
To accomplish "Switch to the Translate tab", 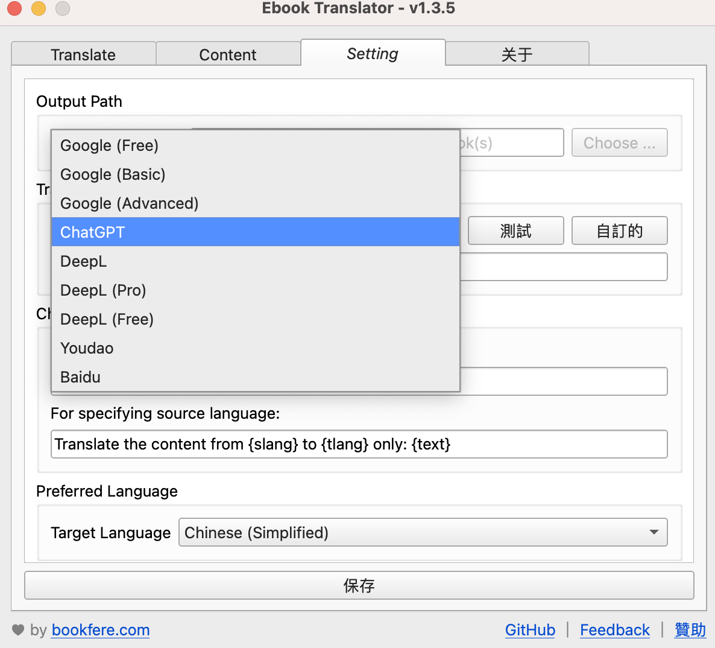I will pos(83,54).
